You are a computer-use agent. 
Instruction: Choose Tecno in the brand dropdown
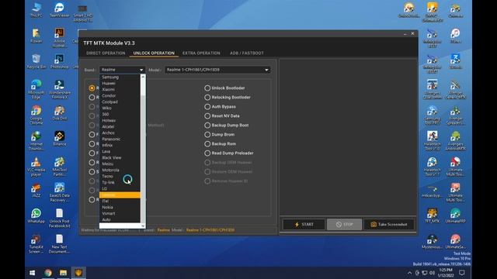pos(120,176)
